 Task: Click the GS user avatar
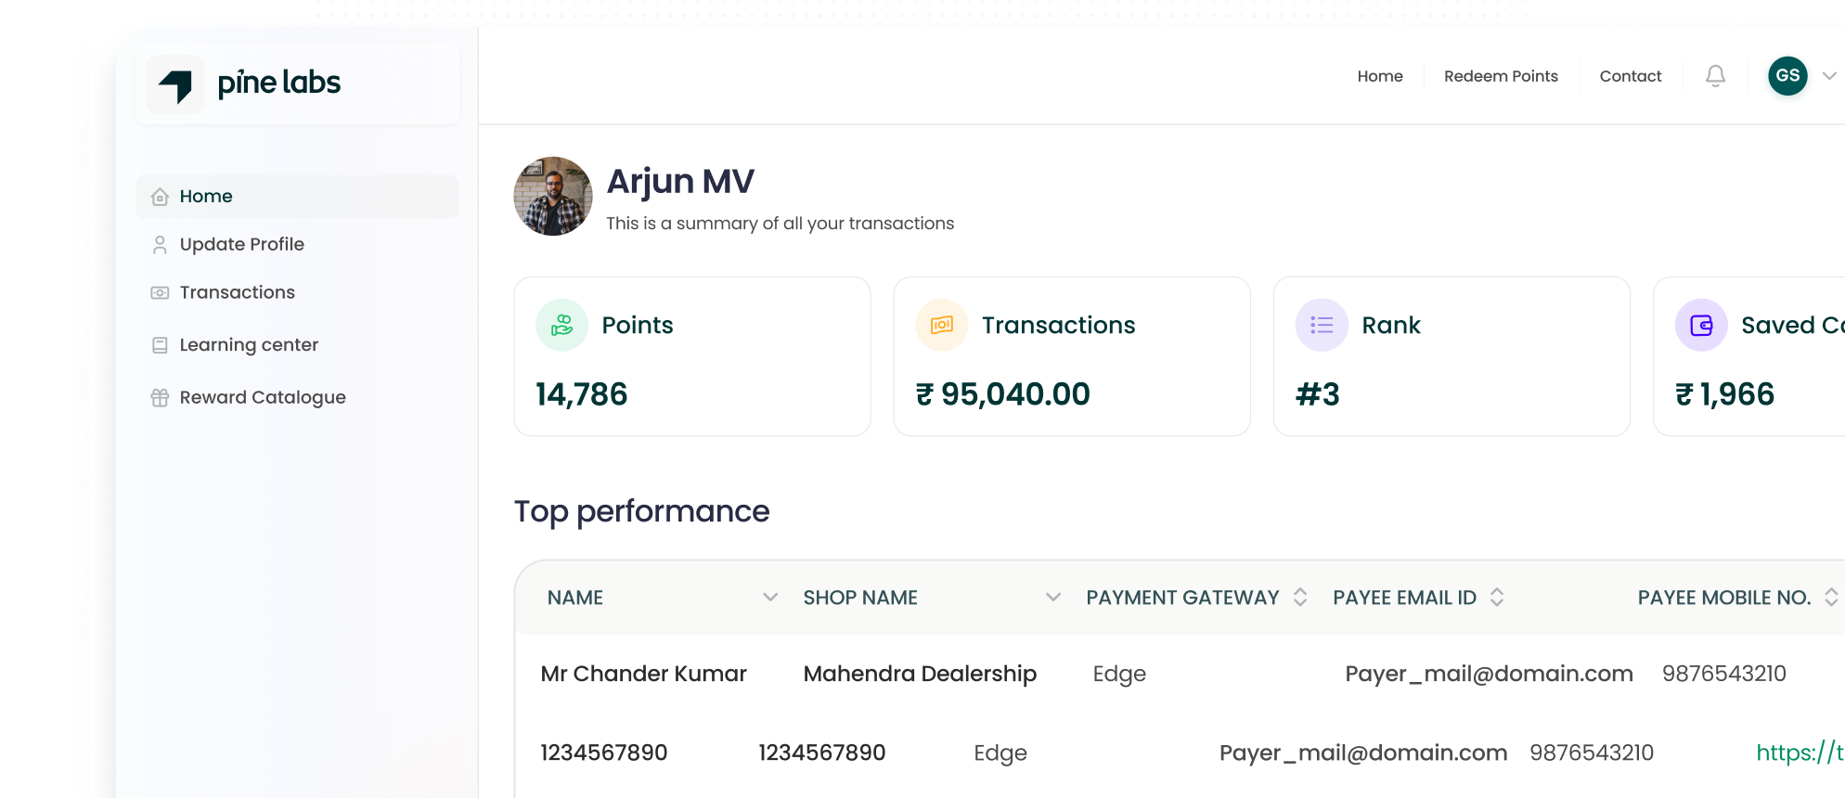tap(1787, 76)
